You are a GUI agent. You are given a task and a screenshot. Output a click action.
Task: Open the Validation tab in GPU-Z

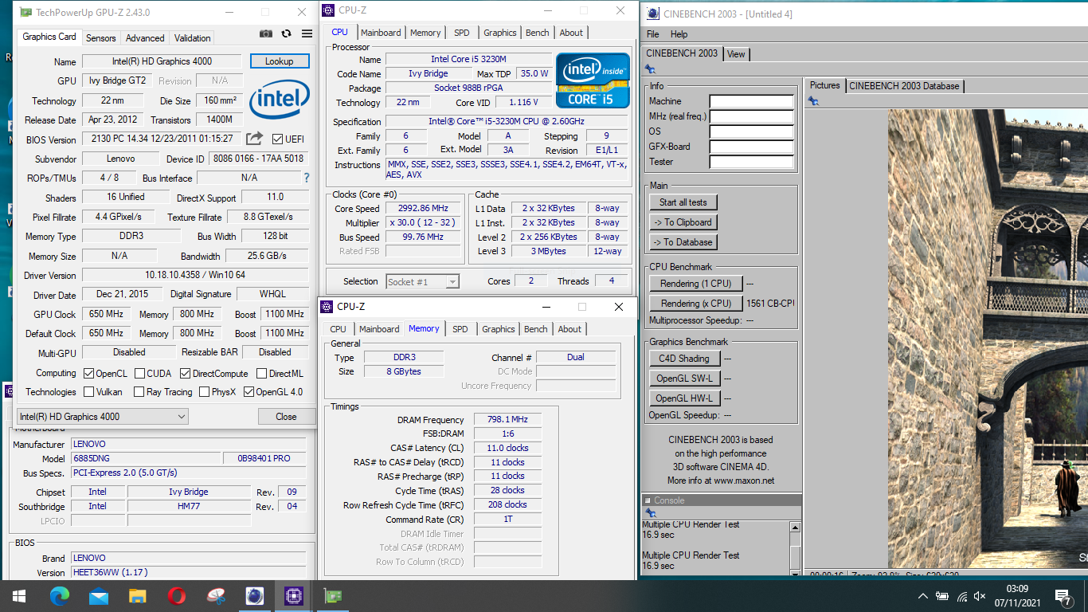click(193, 37)
